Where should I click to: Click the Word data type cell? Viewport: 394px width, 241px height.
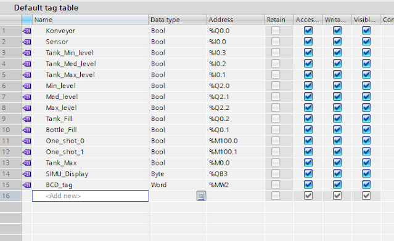(178, 185)
